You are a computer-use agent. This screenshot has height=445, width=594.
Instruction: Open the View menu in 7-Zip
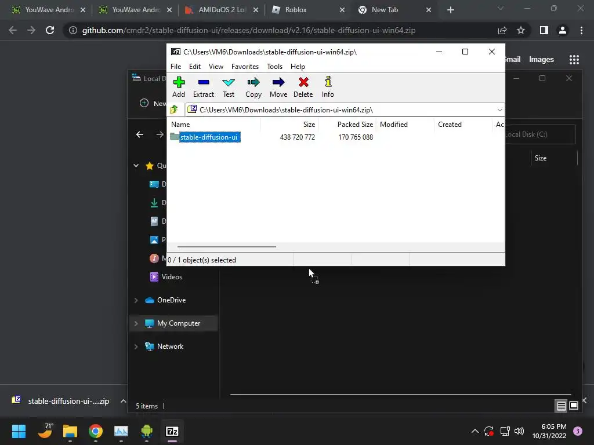[216, 67]
